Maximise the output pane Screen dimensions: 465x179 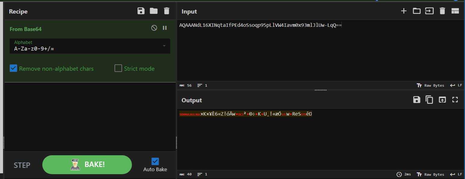(x=455, y=100)
